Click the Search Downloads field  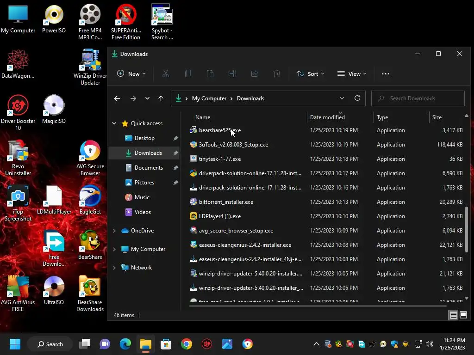(418, 98)
